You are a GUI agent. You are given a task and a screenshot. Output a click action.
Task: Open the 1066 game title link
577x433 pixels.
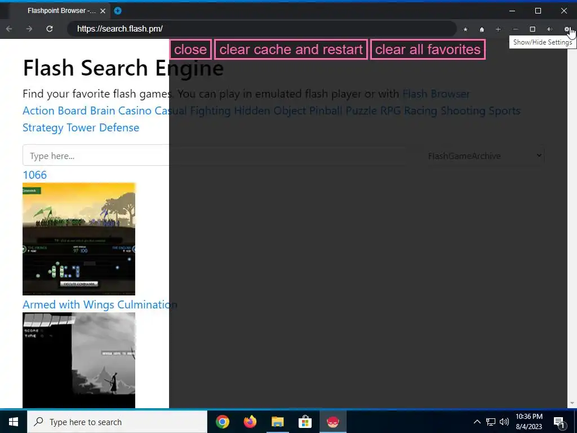pyautogui.click(x=34, y=175)
